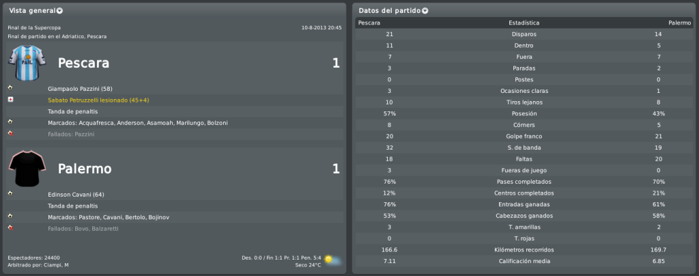Open the Palermo team name link
699x276 pixels.
[x=85, y=169]
